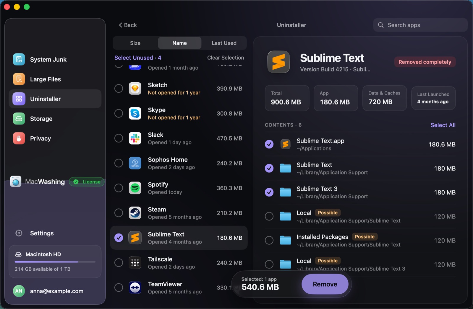
Task: Click the Steam app icon
Action: point(135,213)
